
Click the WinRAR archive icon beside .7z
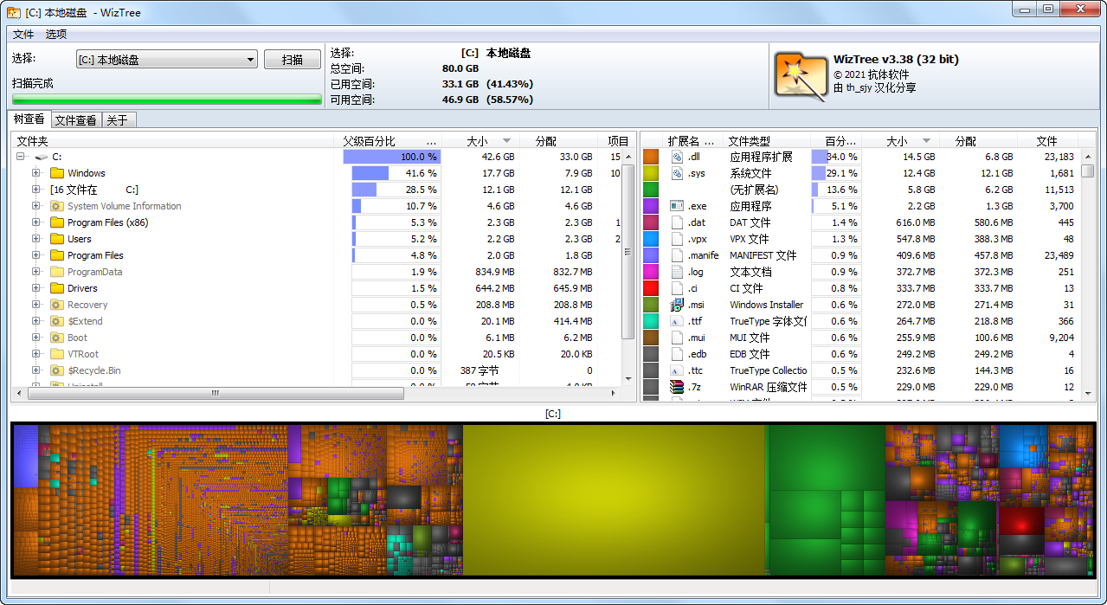[x=676, y=387]
